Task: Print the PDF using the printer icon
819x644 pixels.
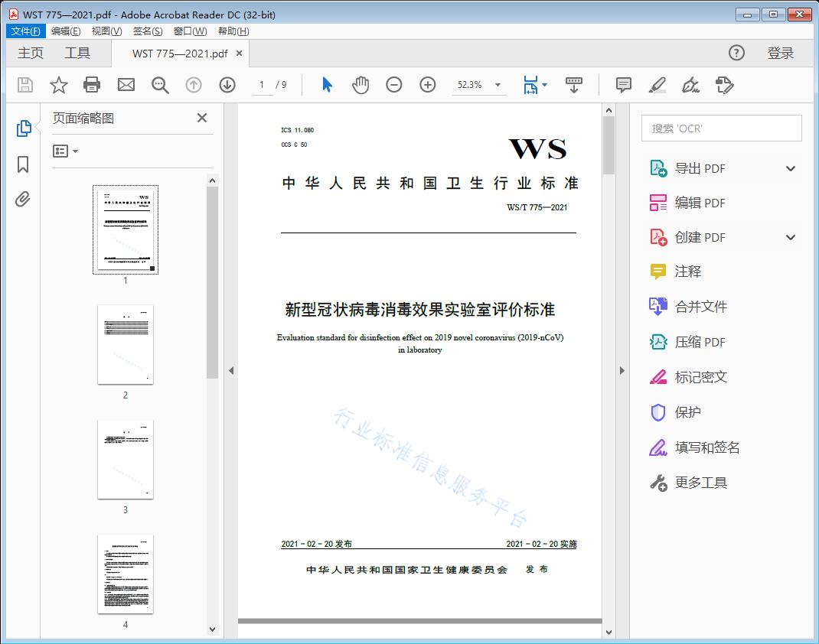Action: [x=92, y=85]
